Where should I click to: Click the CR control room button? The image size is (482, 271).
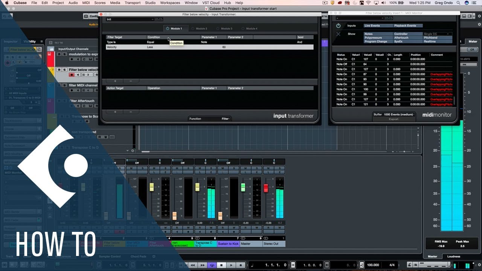pos(472,50)
